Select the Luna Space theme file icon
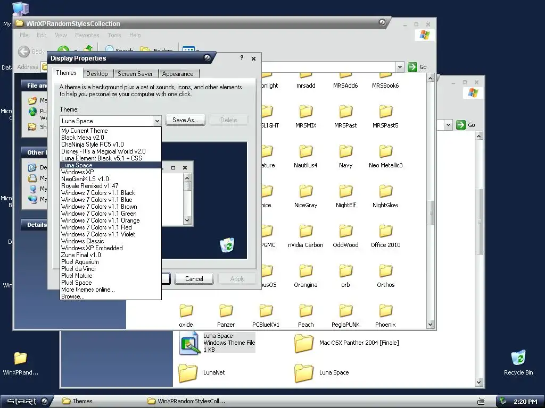 tap(189, 343)
